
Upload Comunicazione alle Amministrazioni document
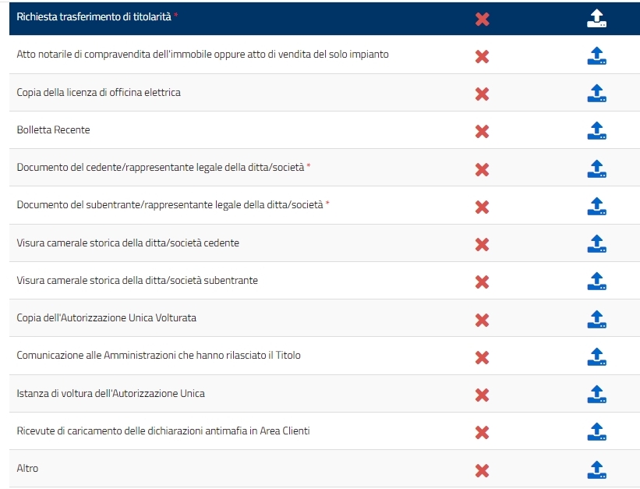[x=596, y=357]
